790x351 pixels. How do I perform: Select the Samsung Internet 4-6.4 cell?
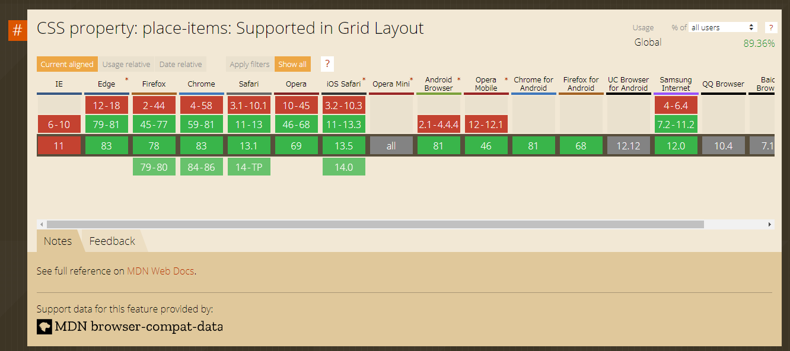coord(676,106)
